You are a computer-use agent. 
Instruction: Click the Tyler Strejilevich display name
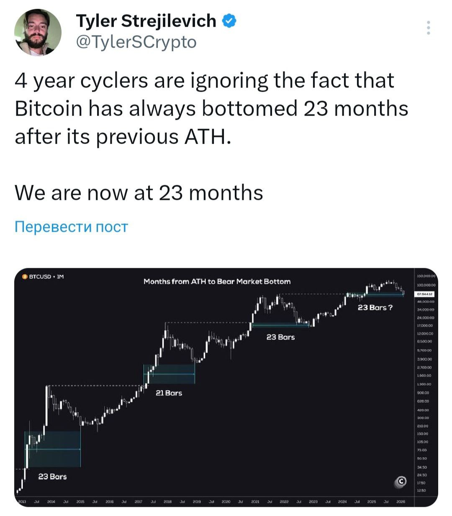coord(146,21)
